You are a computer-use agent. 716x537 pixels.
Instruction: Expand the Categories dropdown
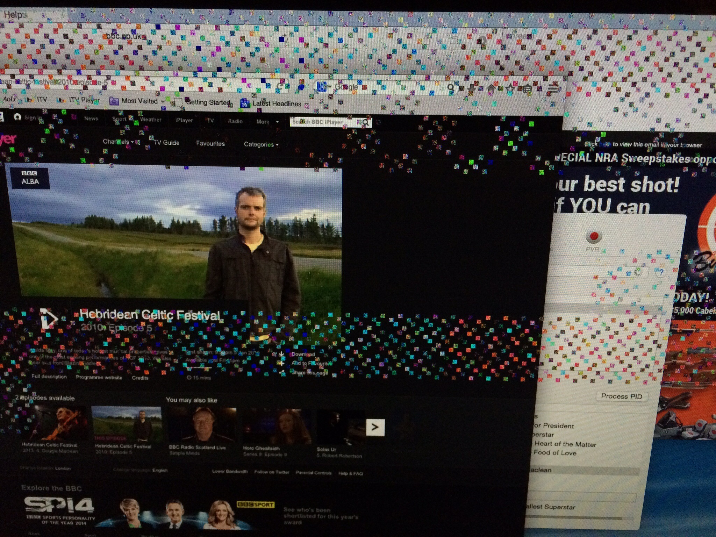coord(261,144)
